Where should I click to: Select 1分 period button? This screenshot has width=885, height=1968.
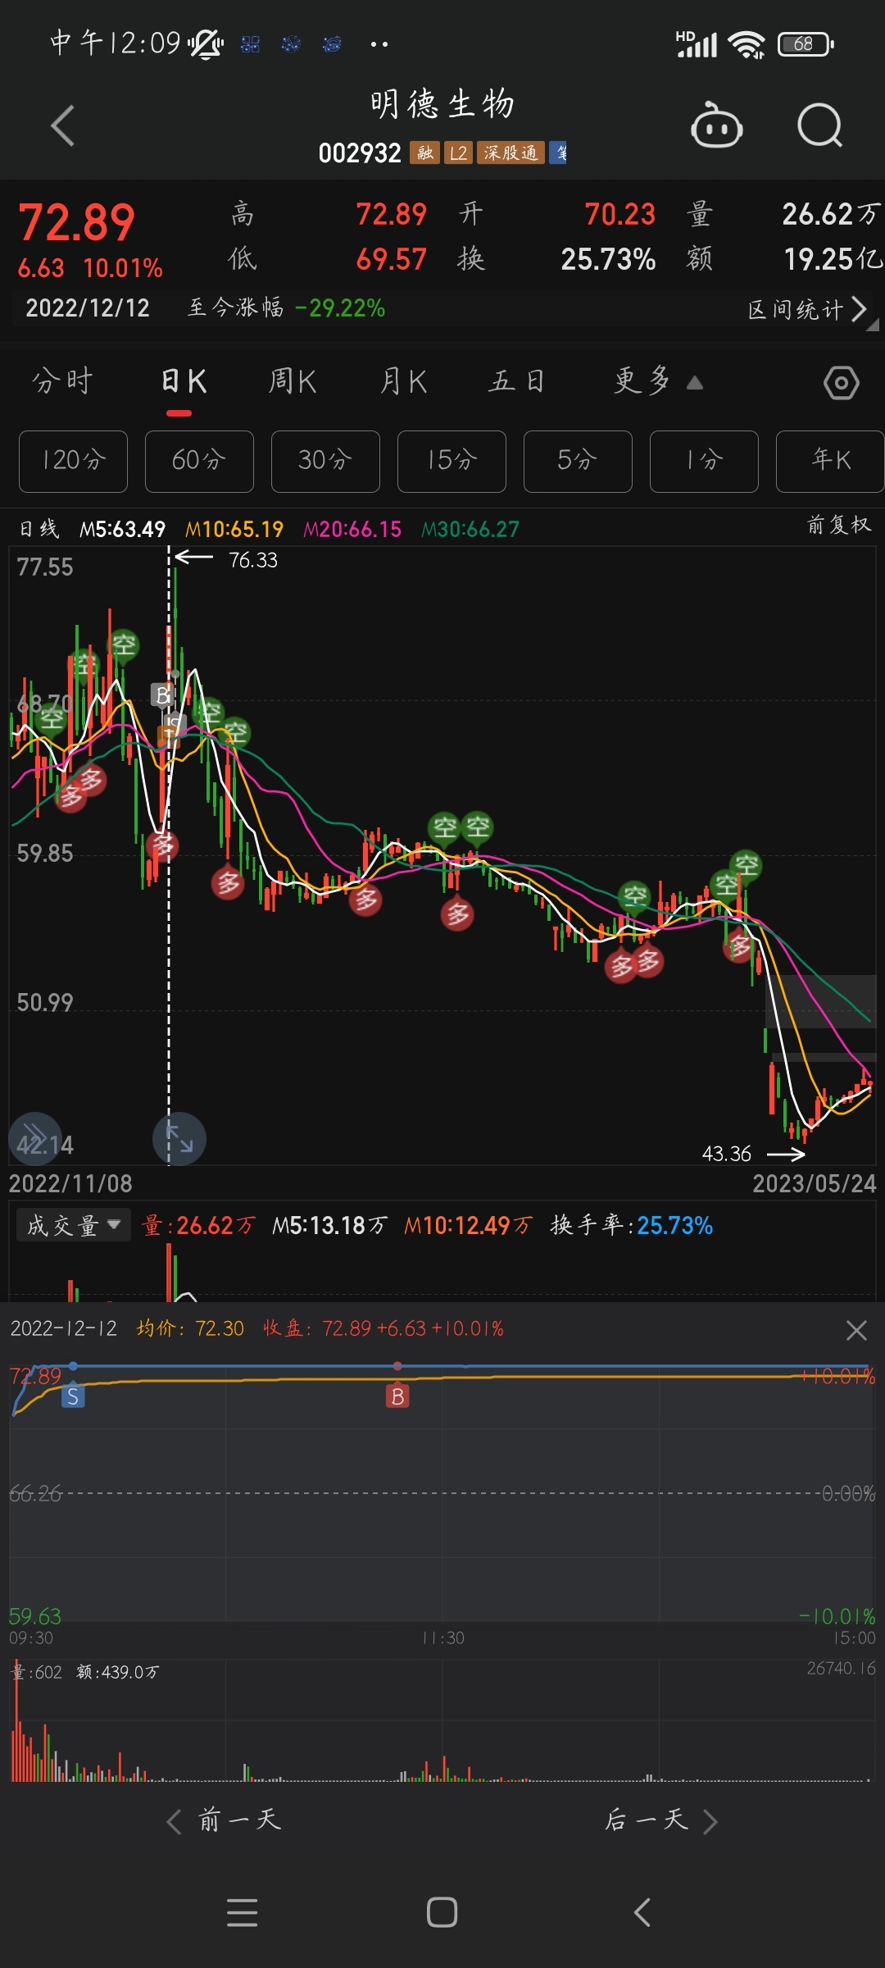tap(704, 461)
